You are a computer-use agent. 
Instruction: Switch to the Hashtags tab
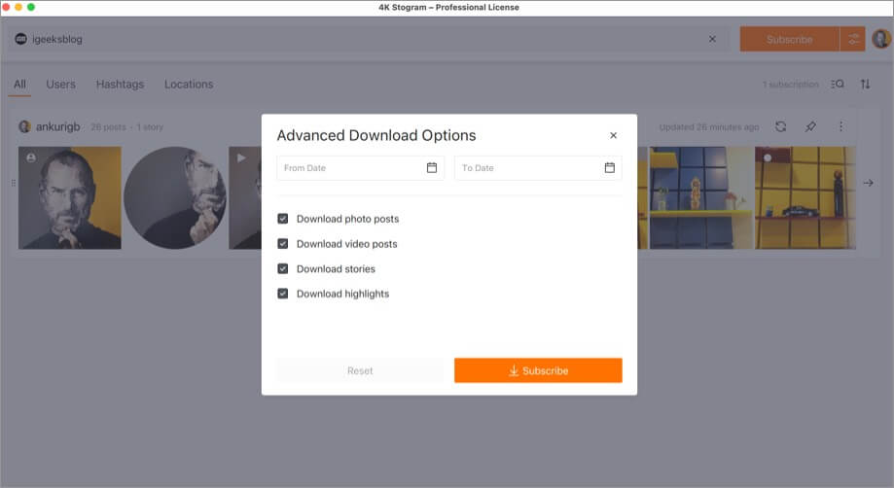click(x=120, y=85)
